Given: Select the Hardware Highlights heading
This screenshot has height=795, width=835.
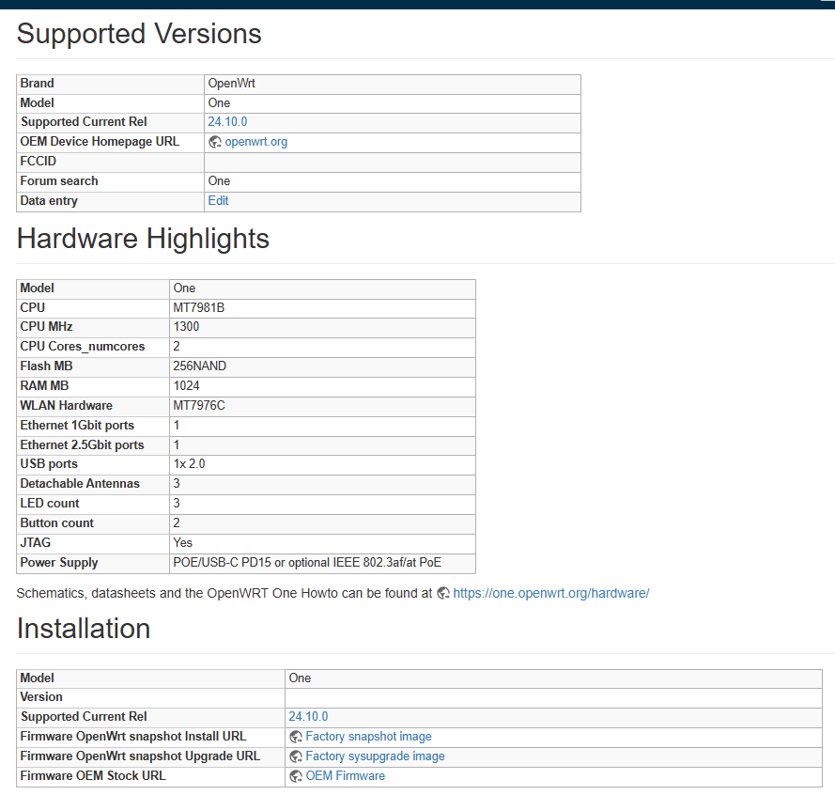Looking at the screenshot, I should (x=143, y=238).
